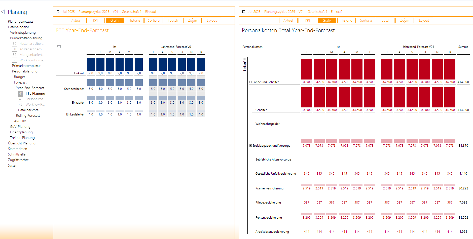Click the window icon in the FTE panel header
This screenshot has height=239, width=473.
[x=58, y=12]
